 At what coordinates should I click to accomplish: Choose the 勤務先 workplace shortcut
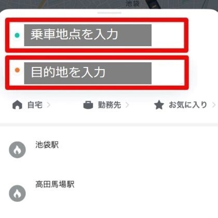click(106, 105)
